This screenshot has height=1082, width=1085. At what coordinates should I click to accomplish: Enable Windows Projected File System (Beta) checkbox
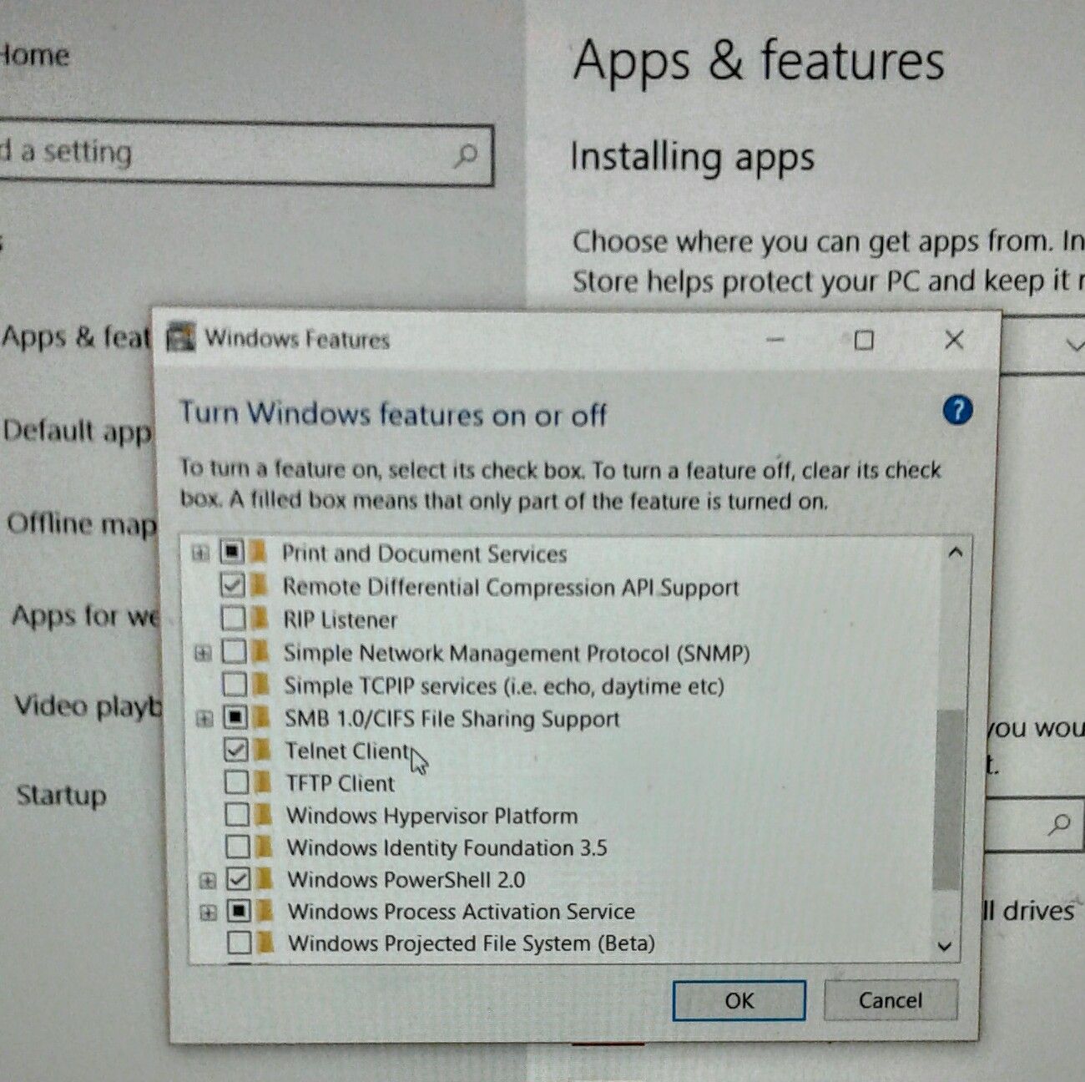click(240, 943)
